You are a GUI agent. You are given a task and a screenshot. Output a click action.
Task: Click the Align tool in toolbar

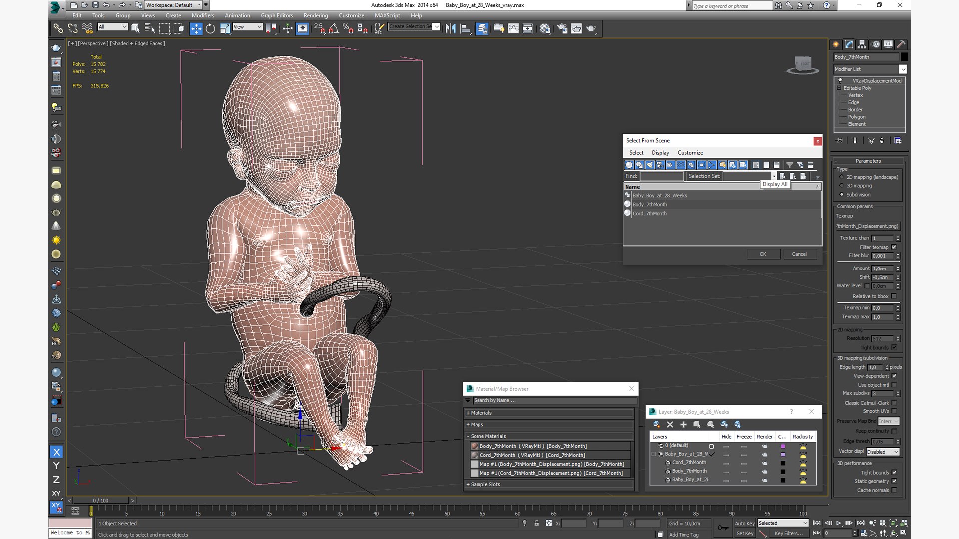(465, 28)
